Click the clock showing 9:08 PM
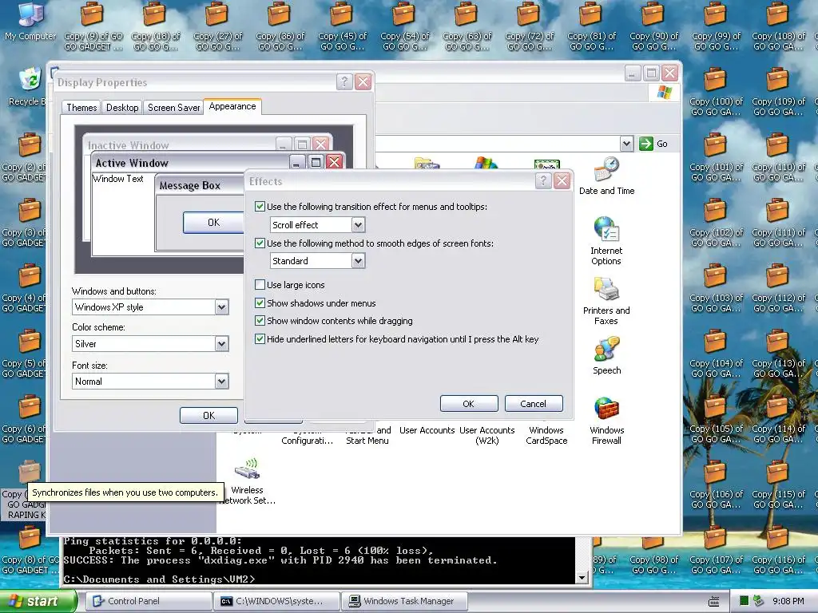This screenshot has height=613, width=818. coord(788,601)
